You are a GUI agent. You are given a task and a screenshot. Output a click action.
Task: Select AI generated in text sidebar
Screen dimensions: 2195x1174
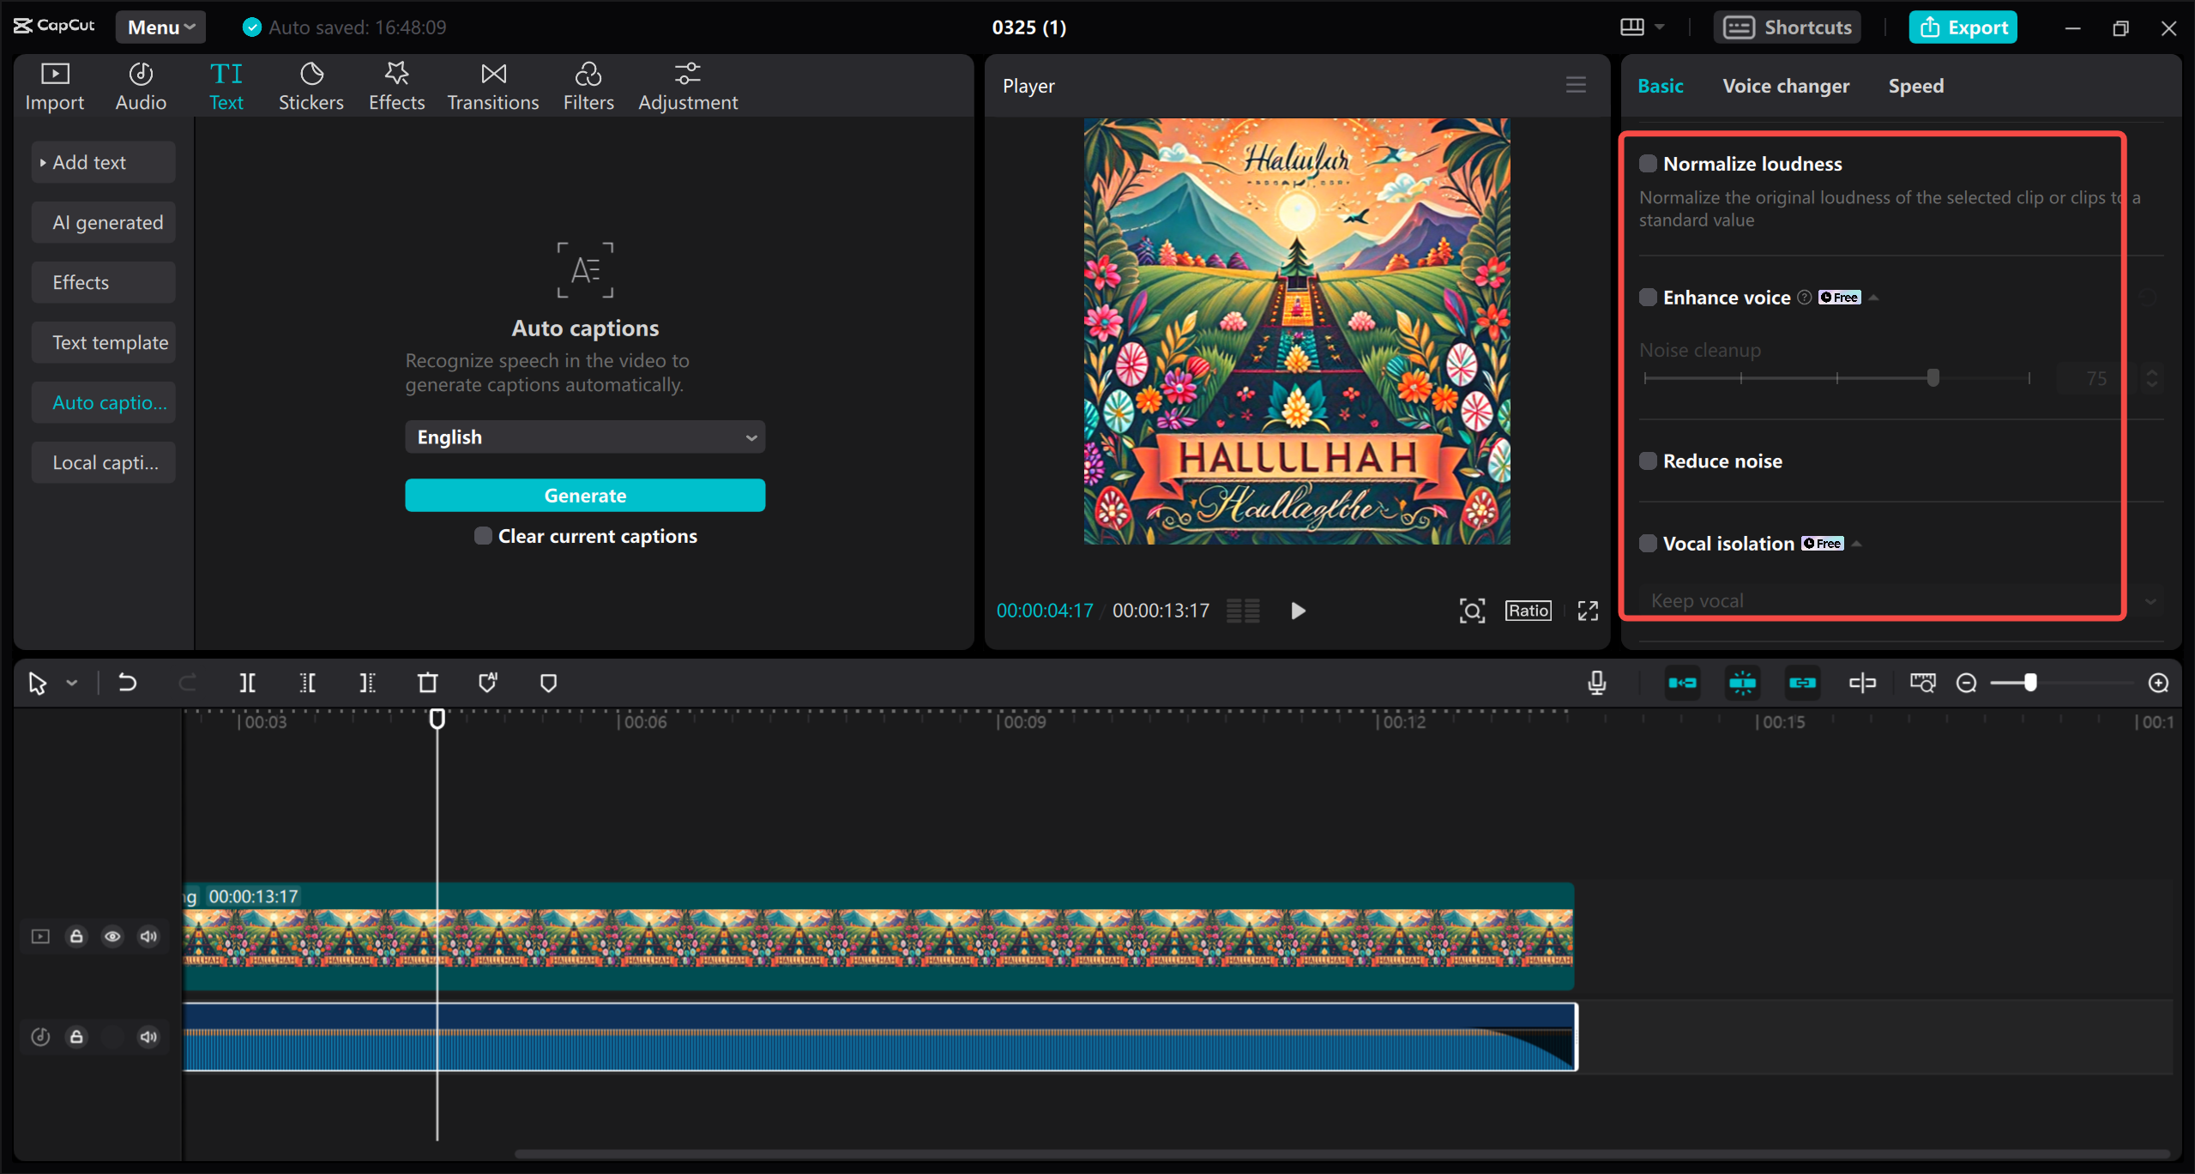[x=104, y=222]
